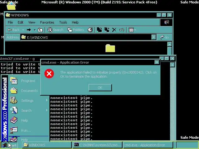199x149 pixels.
Task: Close the cmd.exe Application Error dialog
Action: coord(157,62)
